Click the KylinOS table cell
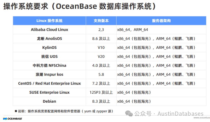 49,48
